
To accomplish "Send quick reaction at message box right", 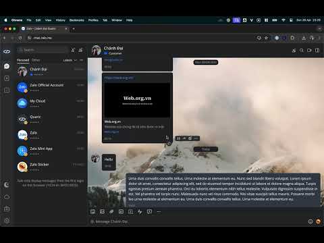I will [318, 221].
